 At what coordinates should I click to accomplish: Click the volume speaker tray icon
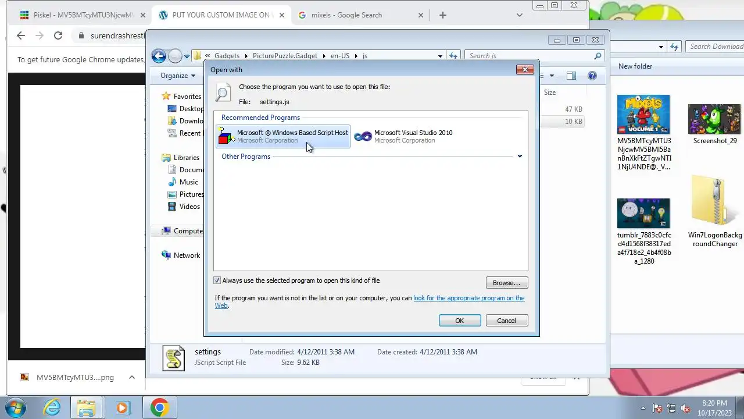[685, 408]
